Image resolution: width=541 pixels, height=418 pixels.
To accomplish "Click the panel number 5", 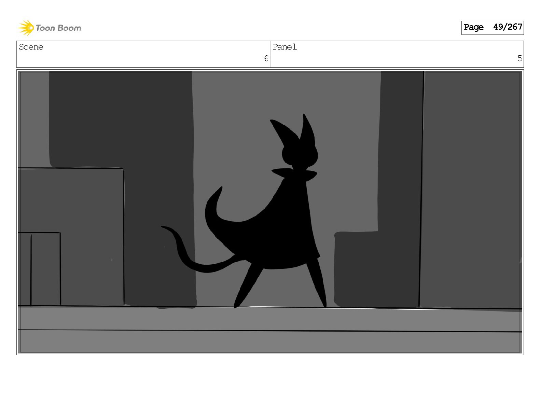I will point(519,58).
